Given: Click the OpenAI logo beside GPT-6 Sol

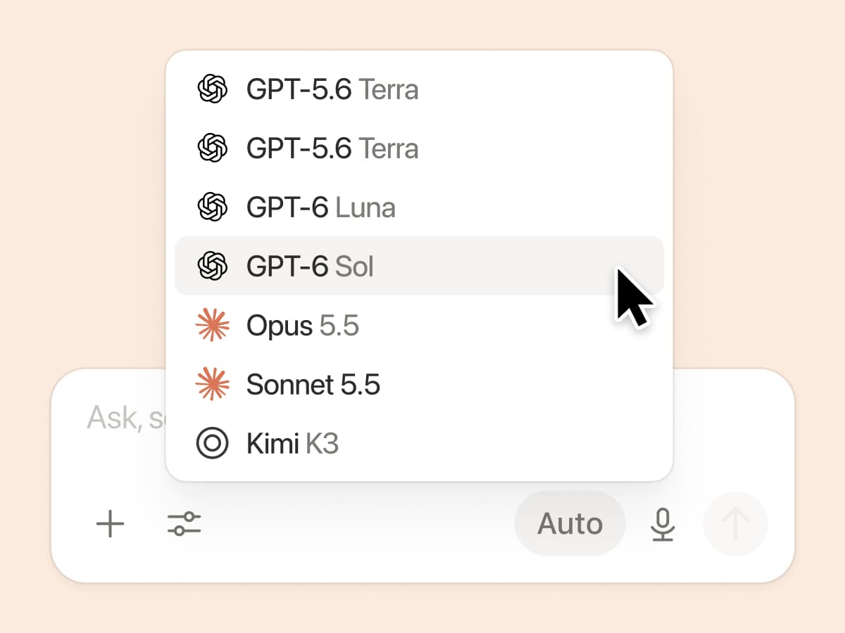Looking at the screenshot, I should point(212,267).
